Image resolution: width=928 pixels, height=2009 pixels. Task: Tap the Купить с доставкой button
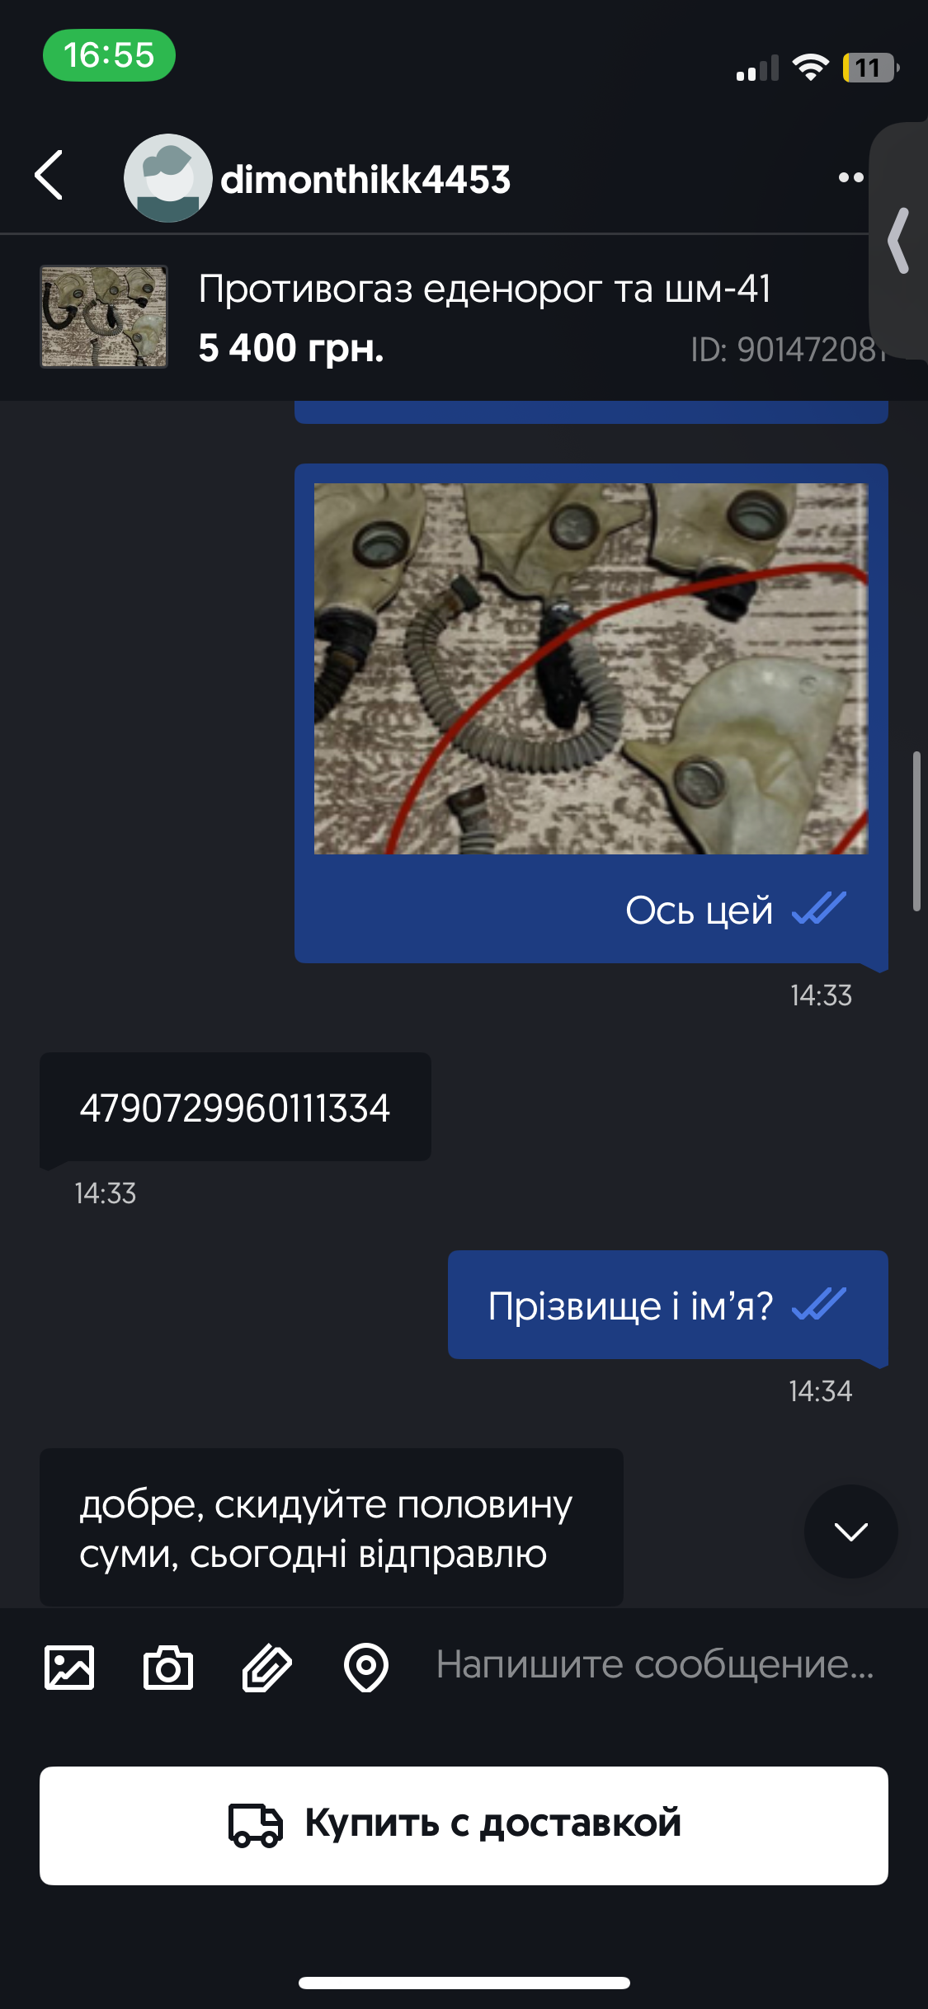point(464,1825)
